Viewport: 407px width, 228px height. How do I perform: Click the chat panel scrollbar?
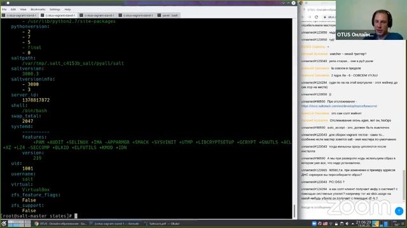pos(403,185)
